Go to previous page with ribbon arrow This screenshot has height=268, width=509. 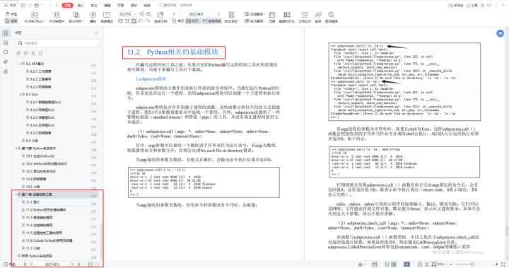[x=175, y=14]
